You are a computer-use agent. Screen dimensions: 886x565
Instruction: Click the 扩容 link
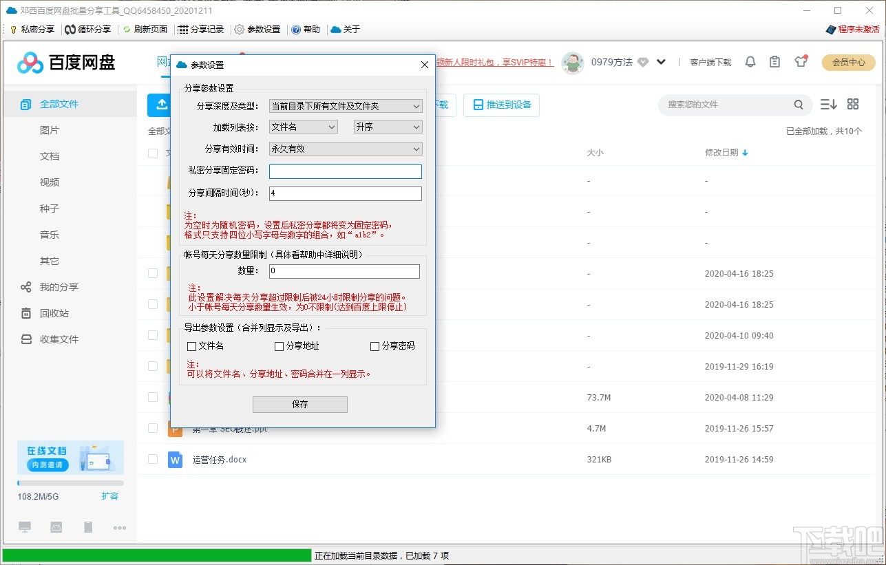point(110,495)
